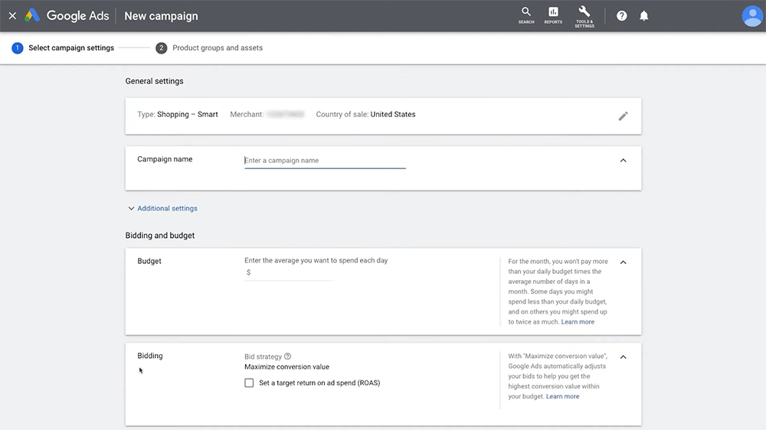Viewport: 766px width, 430px height.
Task: Collapse the Budget section
Action: [623, 262]
